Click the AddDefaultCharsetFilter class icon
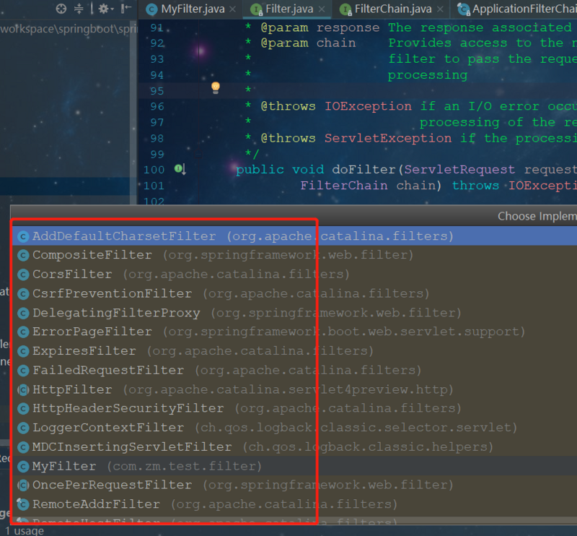Viewport: 577px width, 536px height. click(23, 236)
